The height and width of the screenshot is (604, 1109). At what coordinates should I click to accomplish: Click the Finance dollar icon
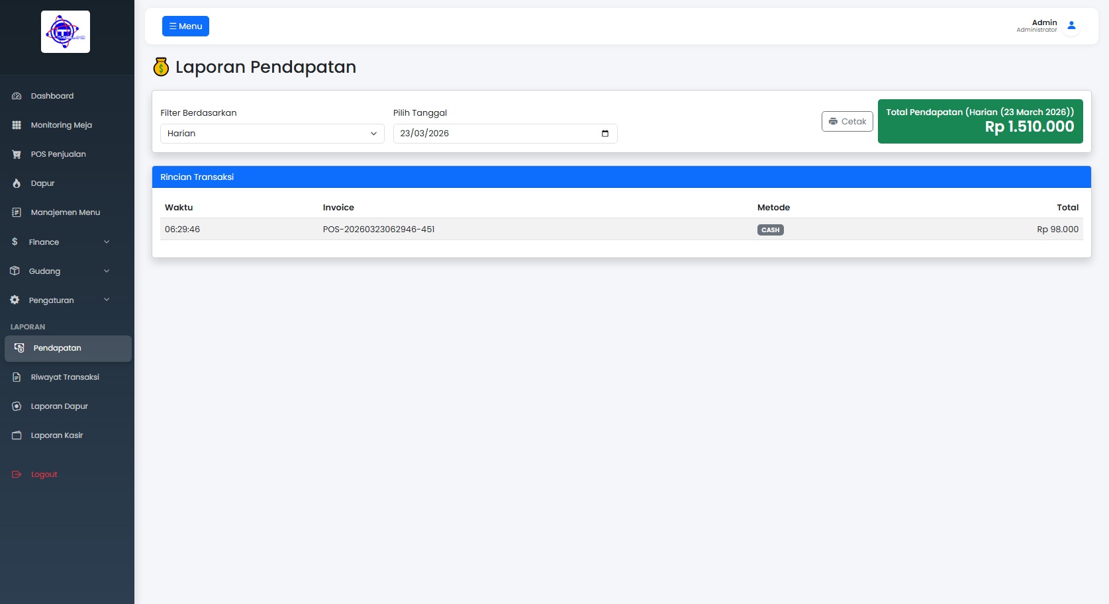[x=15, y=241]
